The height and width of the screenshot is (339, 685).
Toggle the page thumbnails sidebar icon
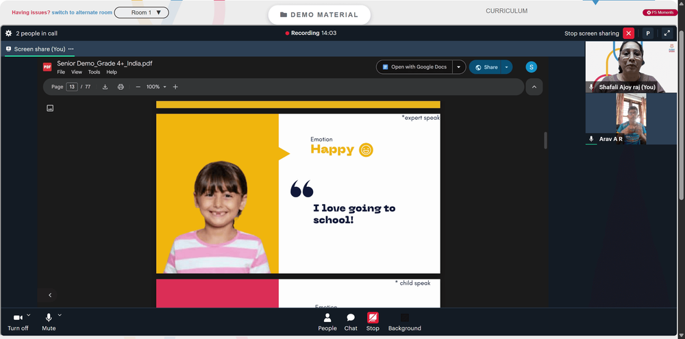[50, 108]
